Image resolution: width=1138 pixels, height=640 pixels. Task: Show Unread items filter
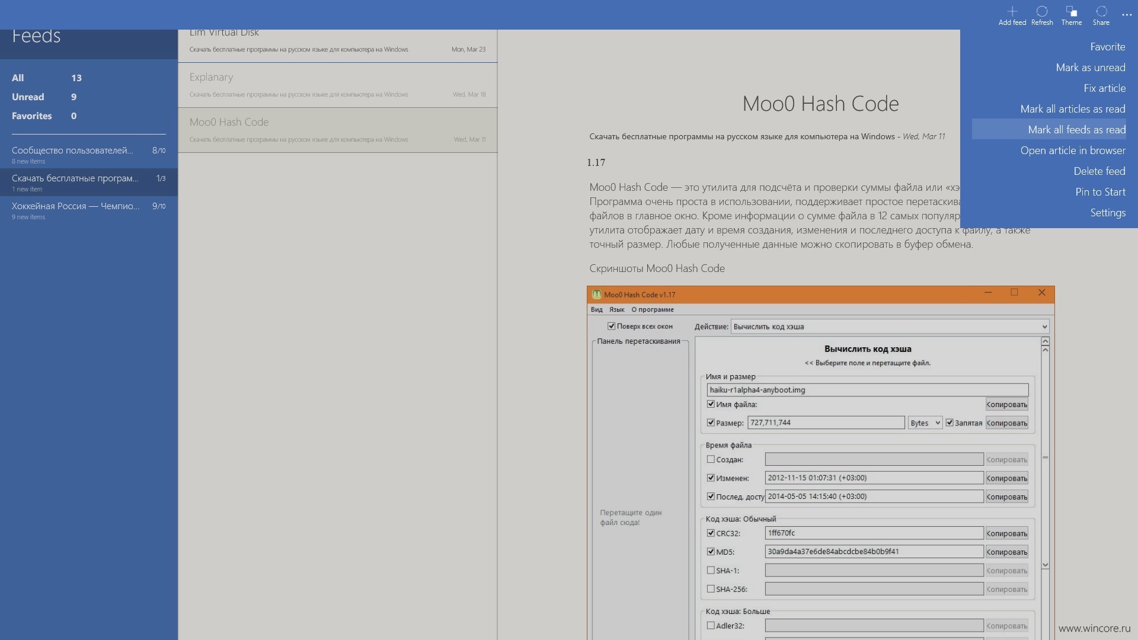coord(44,97)
